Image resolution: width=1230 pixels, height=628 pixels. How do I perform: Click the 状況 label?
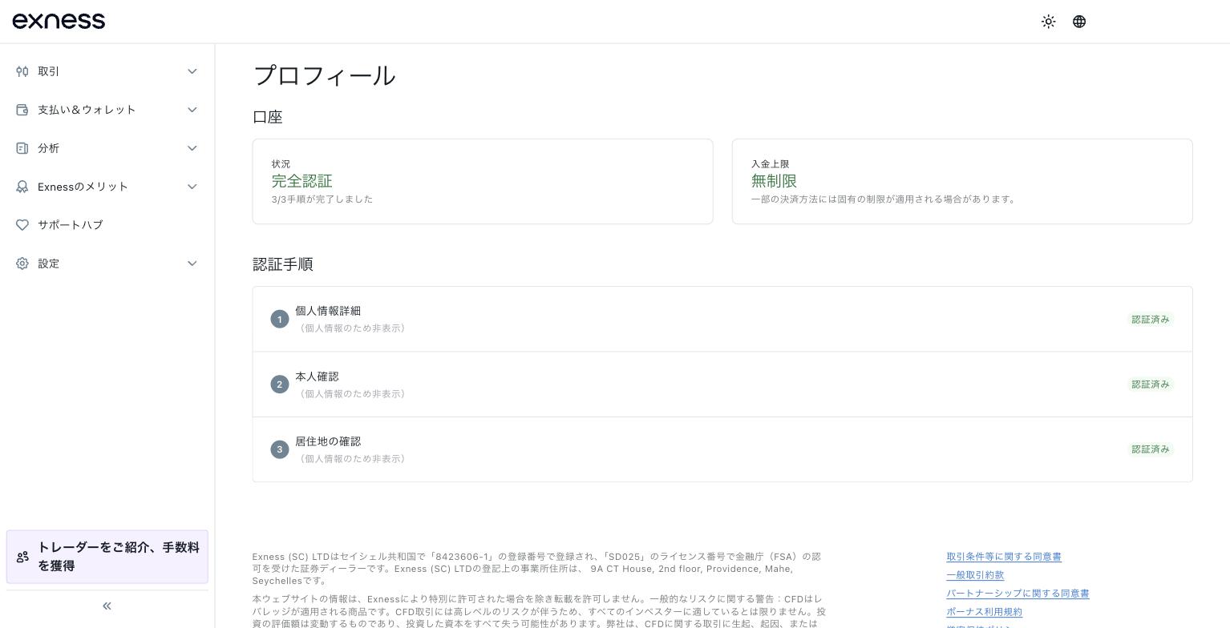[281, 164]
